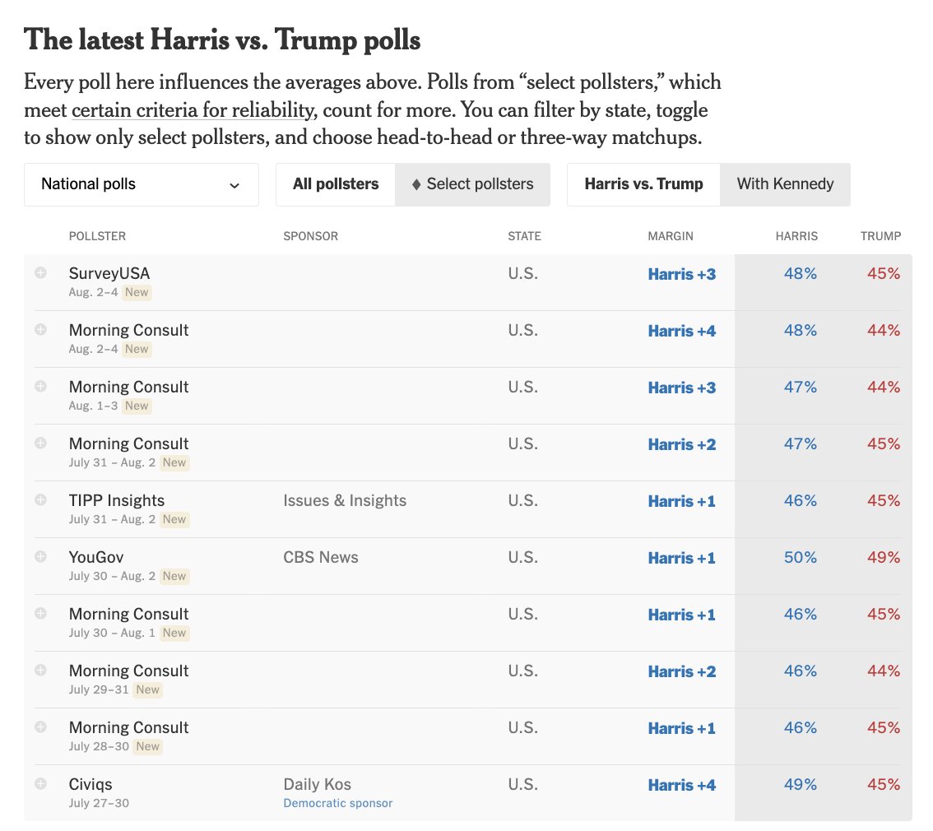Click the Issues & Insights sponsor

[x=345, y=501]
